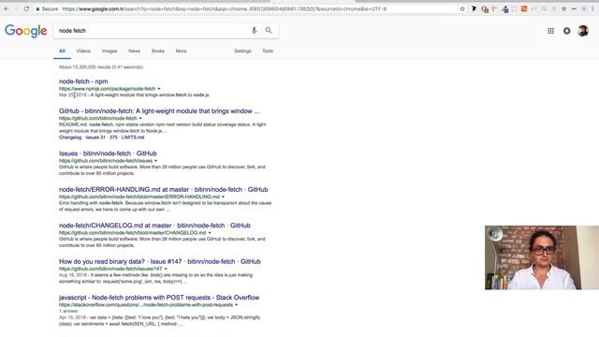
Task: Open the 'GitHub - bitinn/node-fetch' result
Action: point(159,111)
